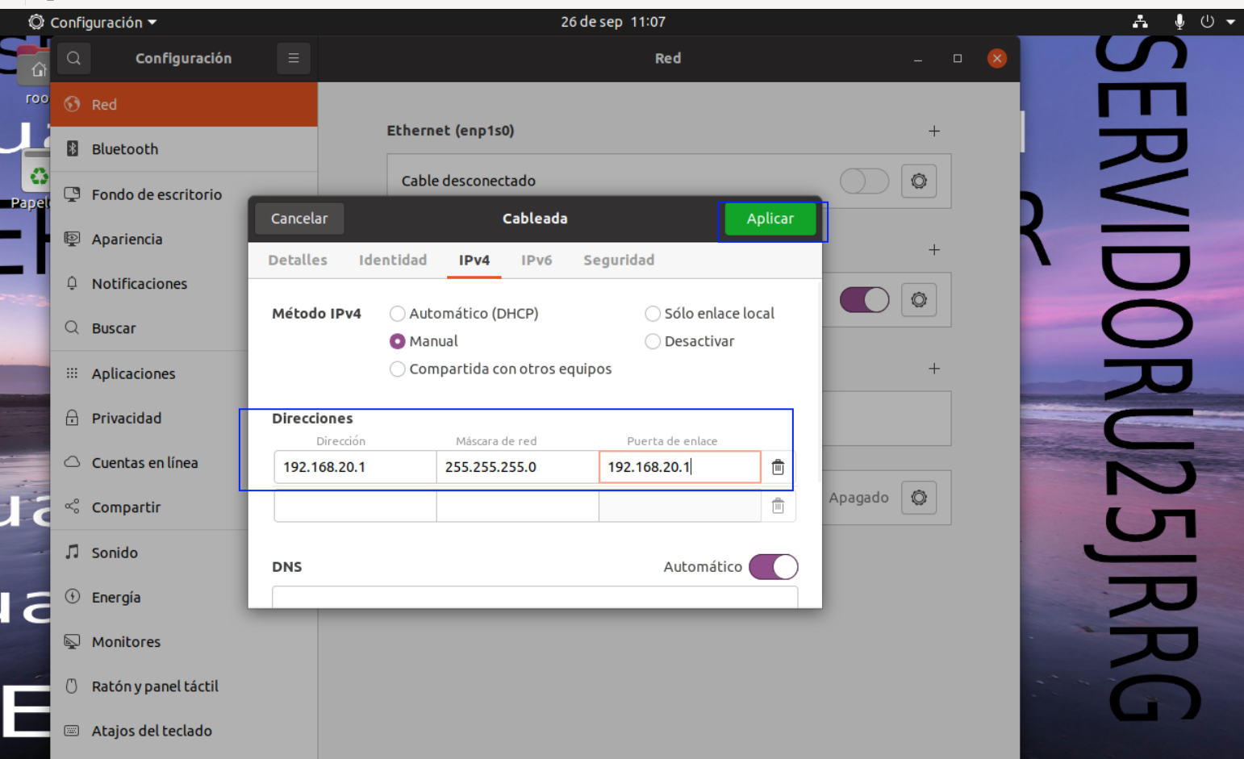Viewport: 1244px width, 759px height.
Task: Click the power icon in top bar
Action: pos(1207,22)
